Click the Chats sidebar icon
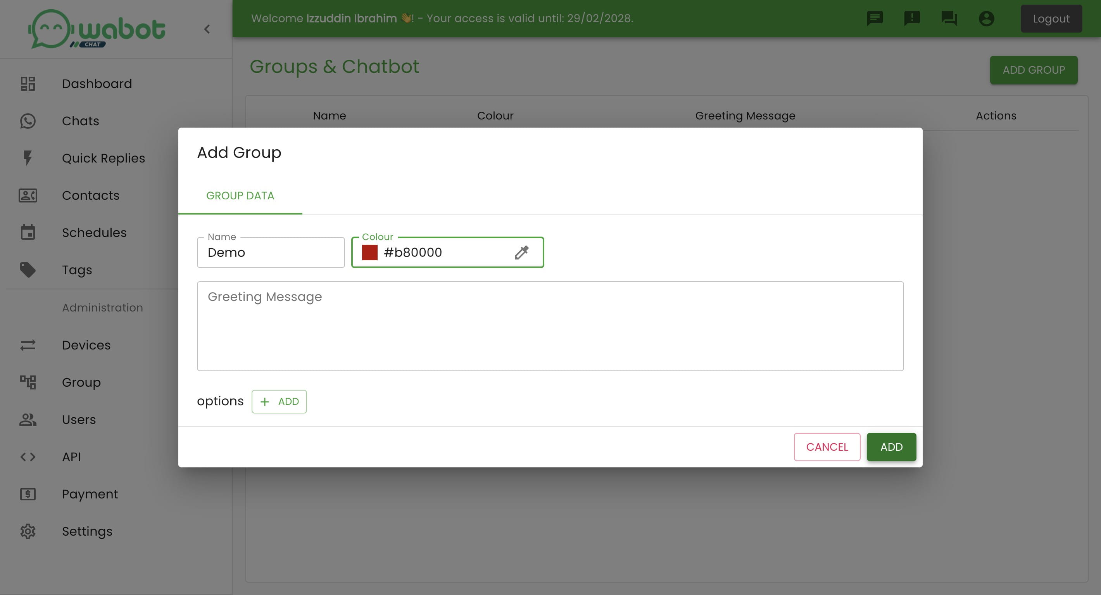The image size is (1101, 595). (27, 120)
